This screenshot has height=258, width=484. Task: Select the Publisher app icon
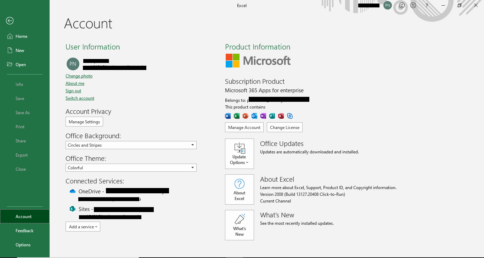click(272, 116)
